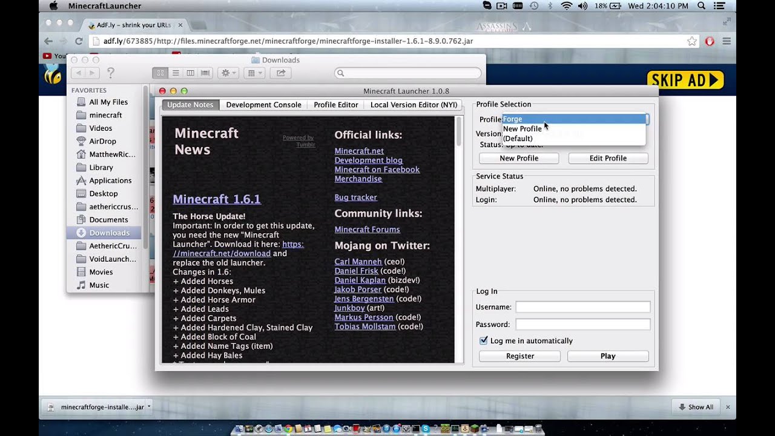Screen dimensions: 775x436
Task: Open the MinecraftLauncher menu bar item
Action: (105, 6)
